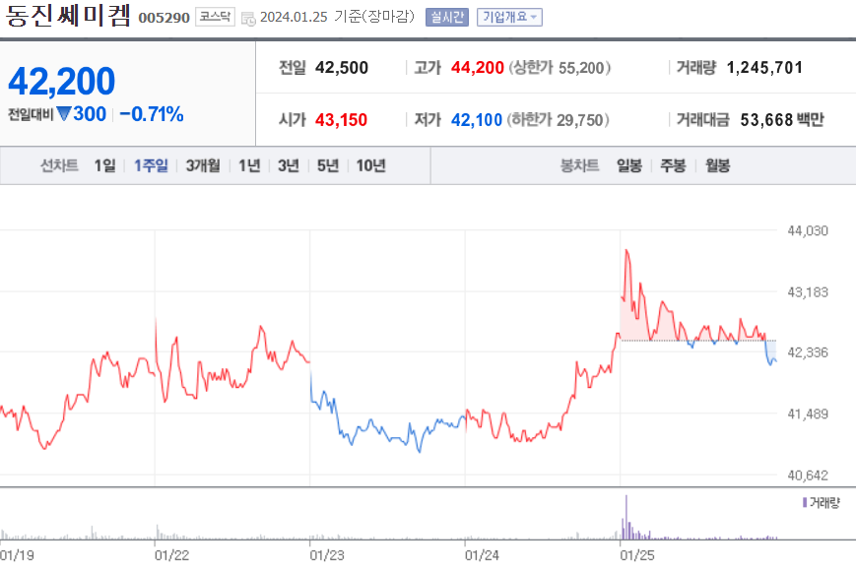Screen dimensions: 856x570
Task: Click the 코스닥 market badge
Action: [215, 17]
